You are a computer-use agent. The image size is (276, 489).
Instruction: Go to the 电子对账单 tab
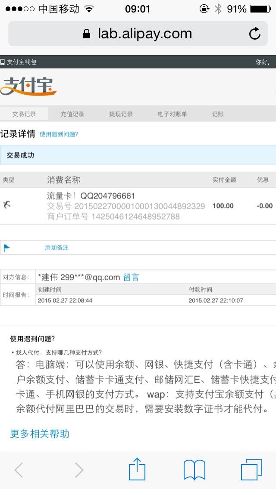pyautogui.click(x=172, y=114)
